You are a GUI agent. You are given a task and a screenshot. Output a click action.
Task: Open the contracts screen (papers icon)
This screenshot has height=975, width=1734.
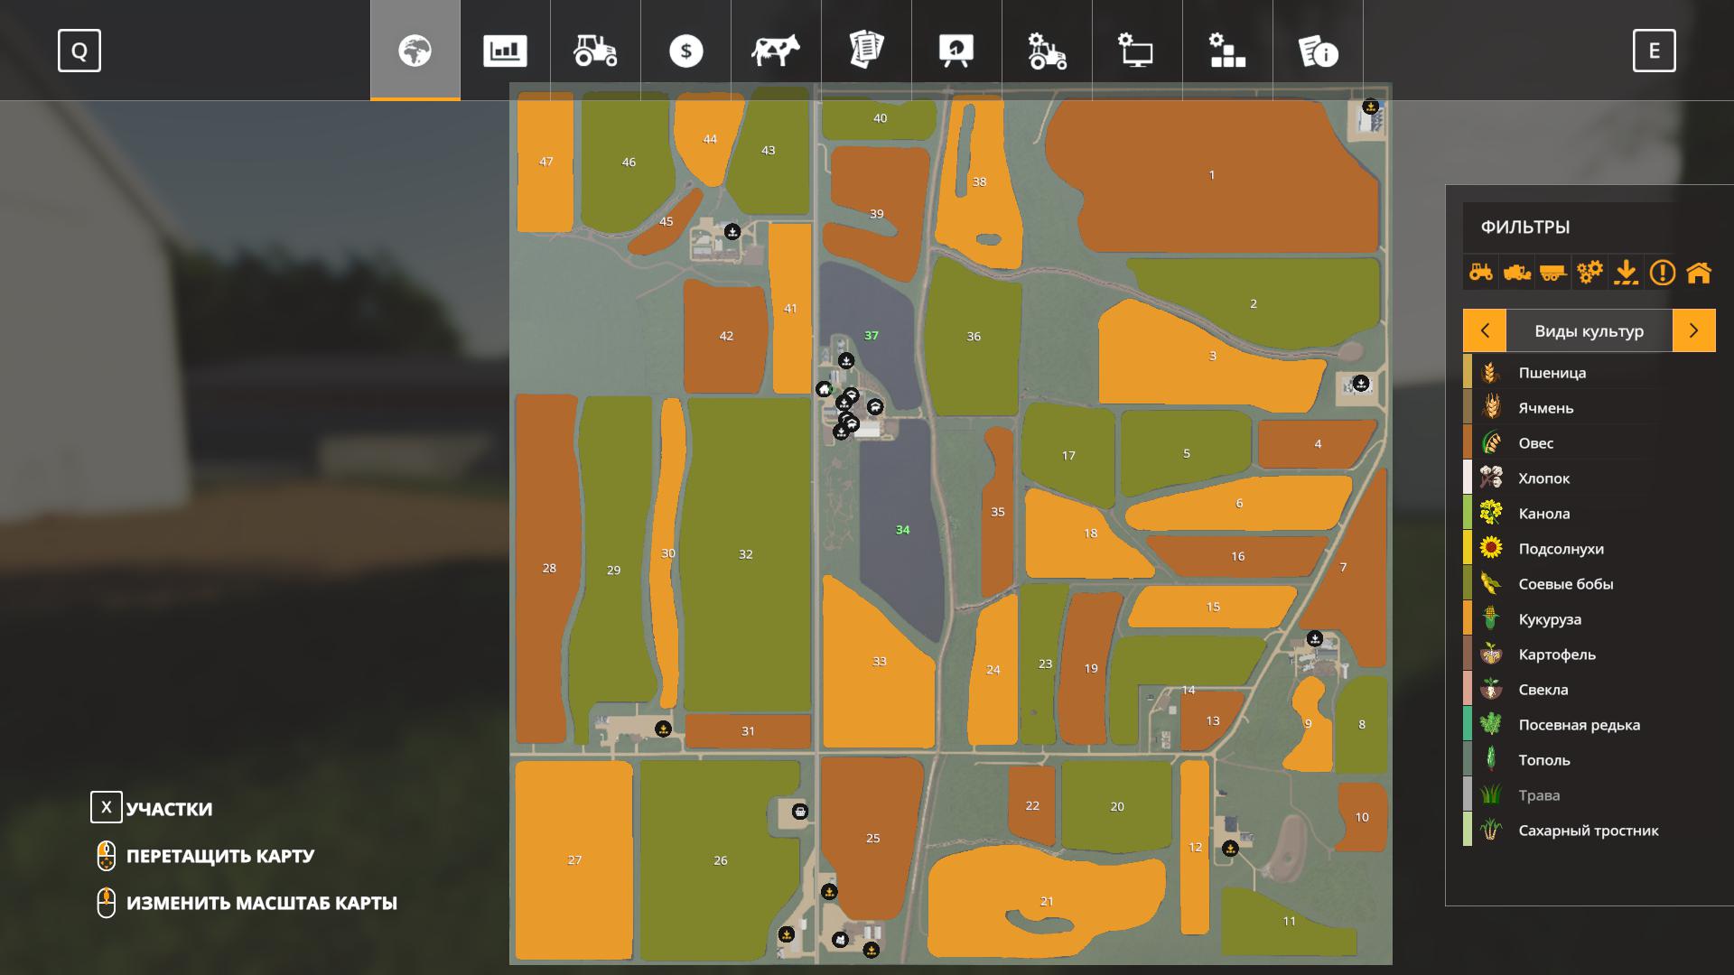865,51
